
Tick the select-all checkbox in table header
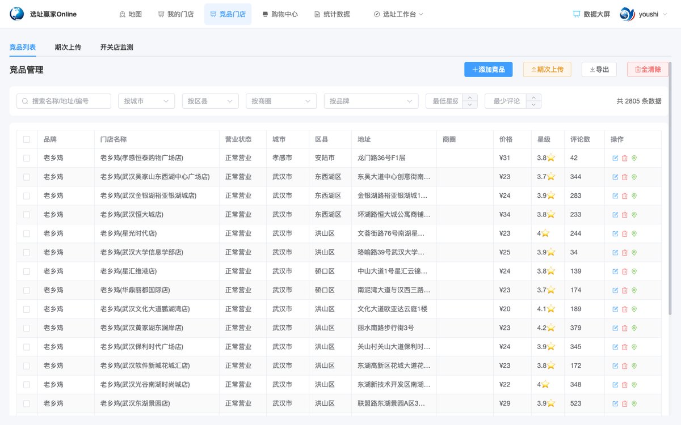tap(27, 139)
